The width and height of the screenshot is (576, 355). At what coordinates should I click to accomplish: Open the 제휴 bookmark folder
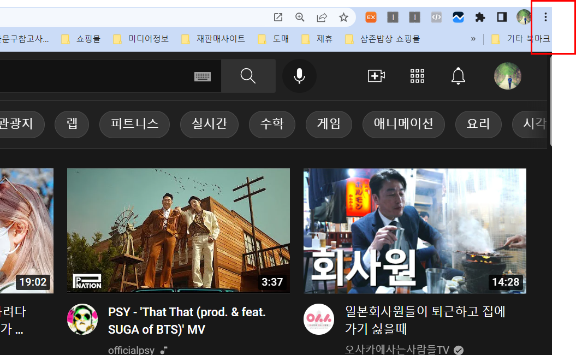317,39
